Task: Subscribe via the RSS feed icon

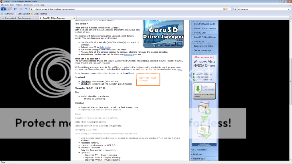Action: point(224,9)
